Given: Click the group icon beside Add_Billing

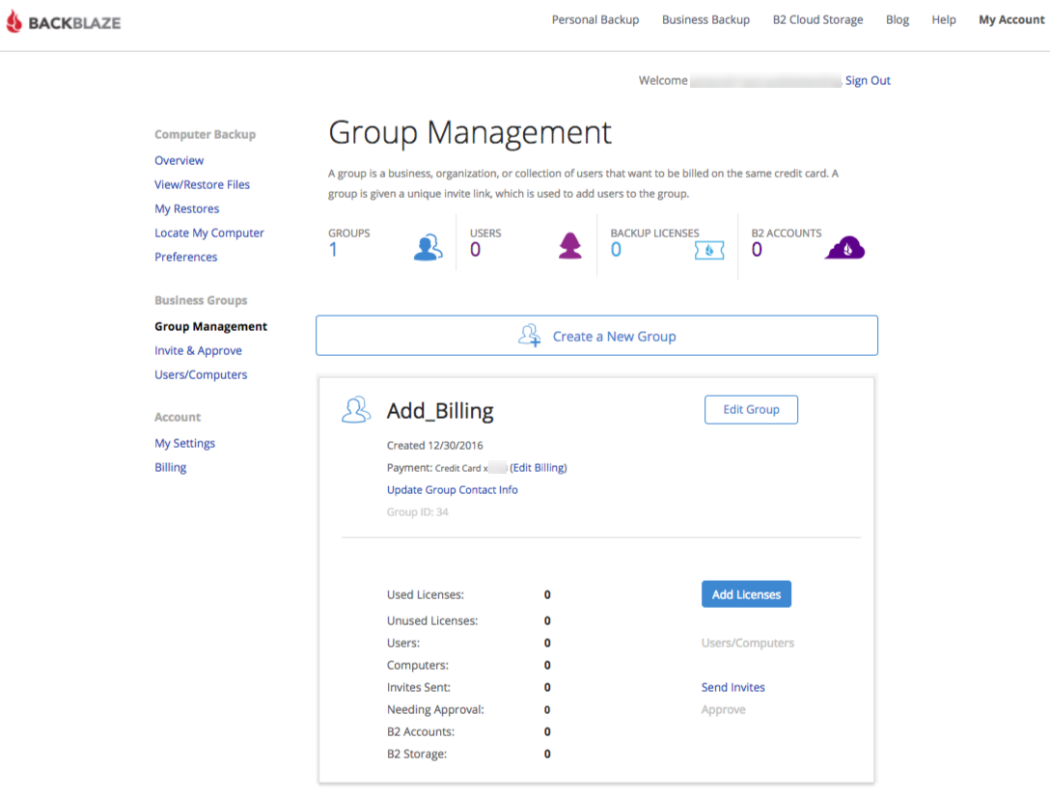Looking at the screenshot, I should click(x=355, y=410).
